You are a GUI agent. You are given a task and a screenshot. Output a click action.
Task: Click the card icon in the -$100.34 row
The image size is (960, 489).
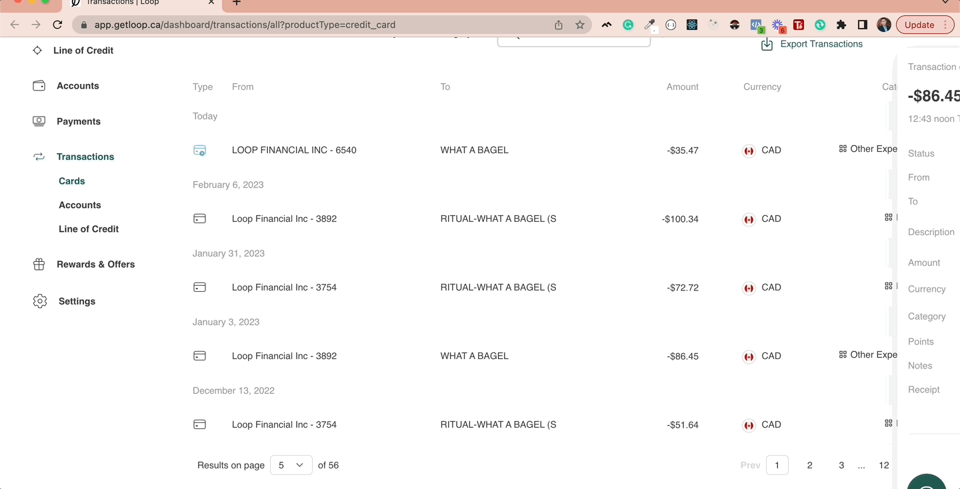tap(199, 219)
